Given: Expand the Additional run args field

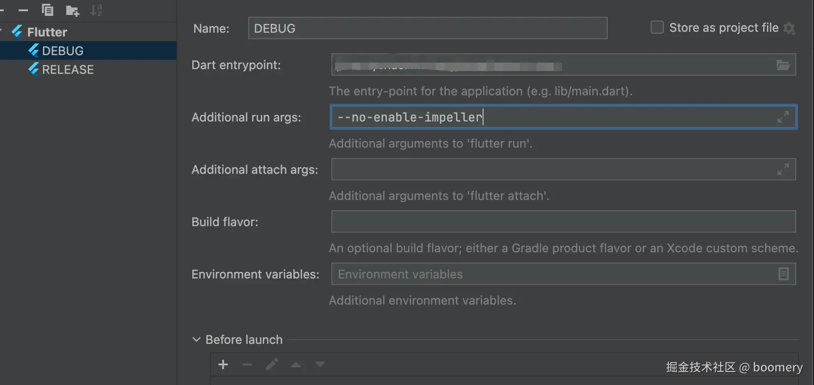Looking at the screenshot, I should click(x=783, y=117).
